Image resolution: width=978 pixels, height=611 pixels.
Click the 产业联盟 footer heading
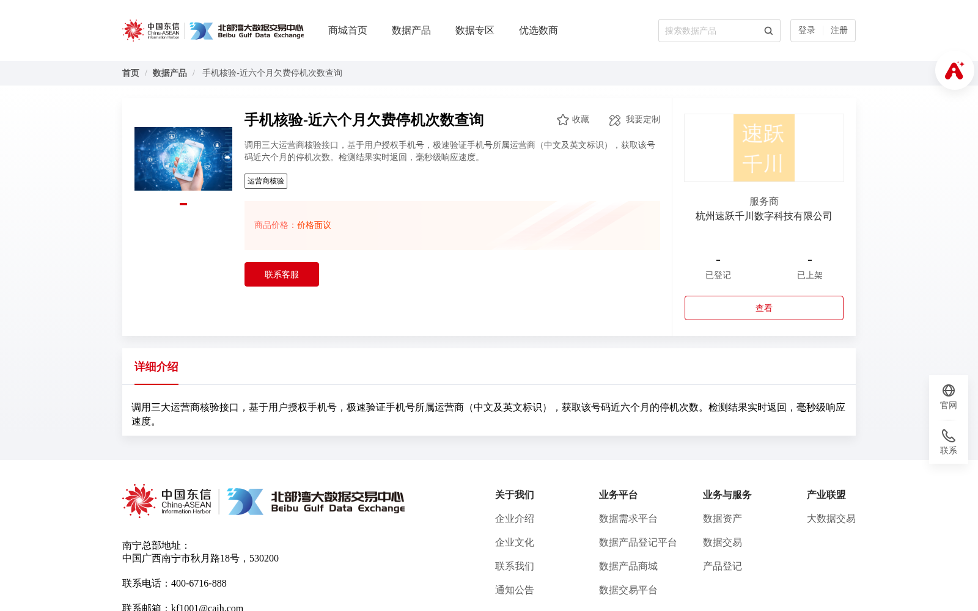click(826, 495)
